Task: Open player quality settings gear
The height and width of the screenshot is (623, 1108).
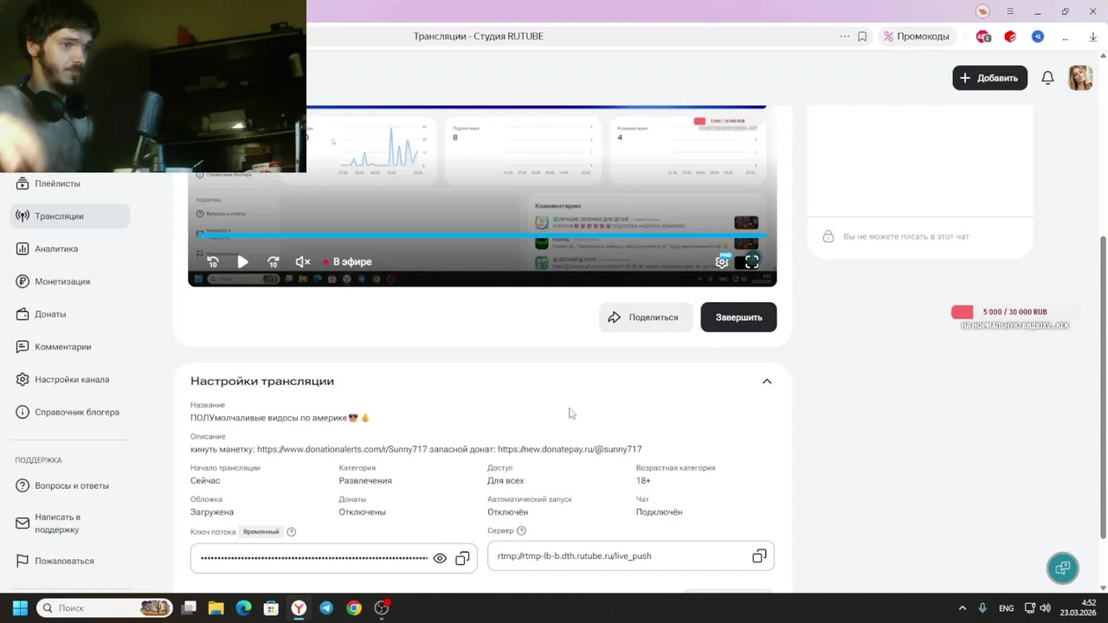Action: pos(722,261)
